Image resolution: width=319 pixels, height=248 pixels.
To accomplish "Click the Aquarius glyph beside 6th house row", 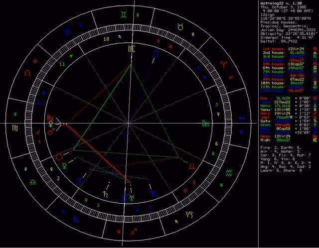I will pyautogui.click(x=315, y=68).
